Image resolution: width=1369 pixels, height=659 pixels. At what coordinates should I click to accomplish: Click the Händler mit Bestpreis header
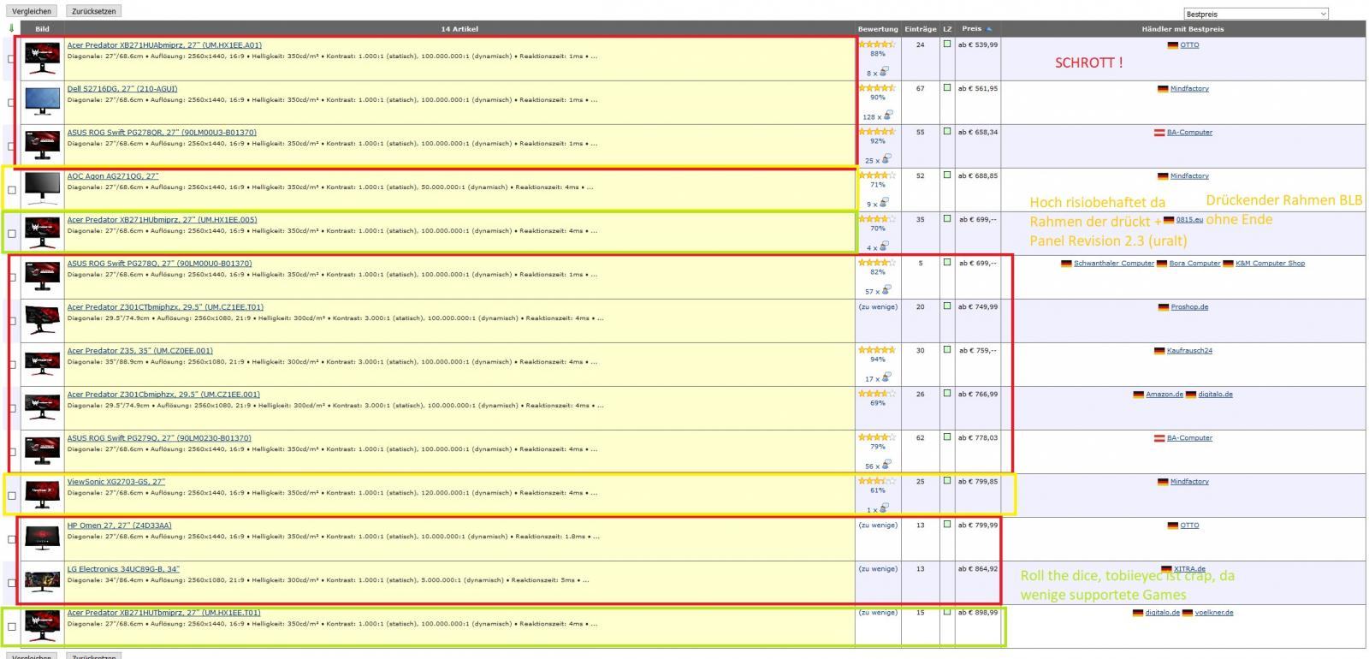1182,28
